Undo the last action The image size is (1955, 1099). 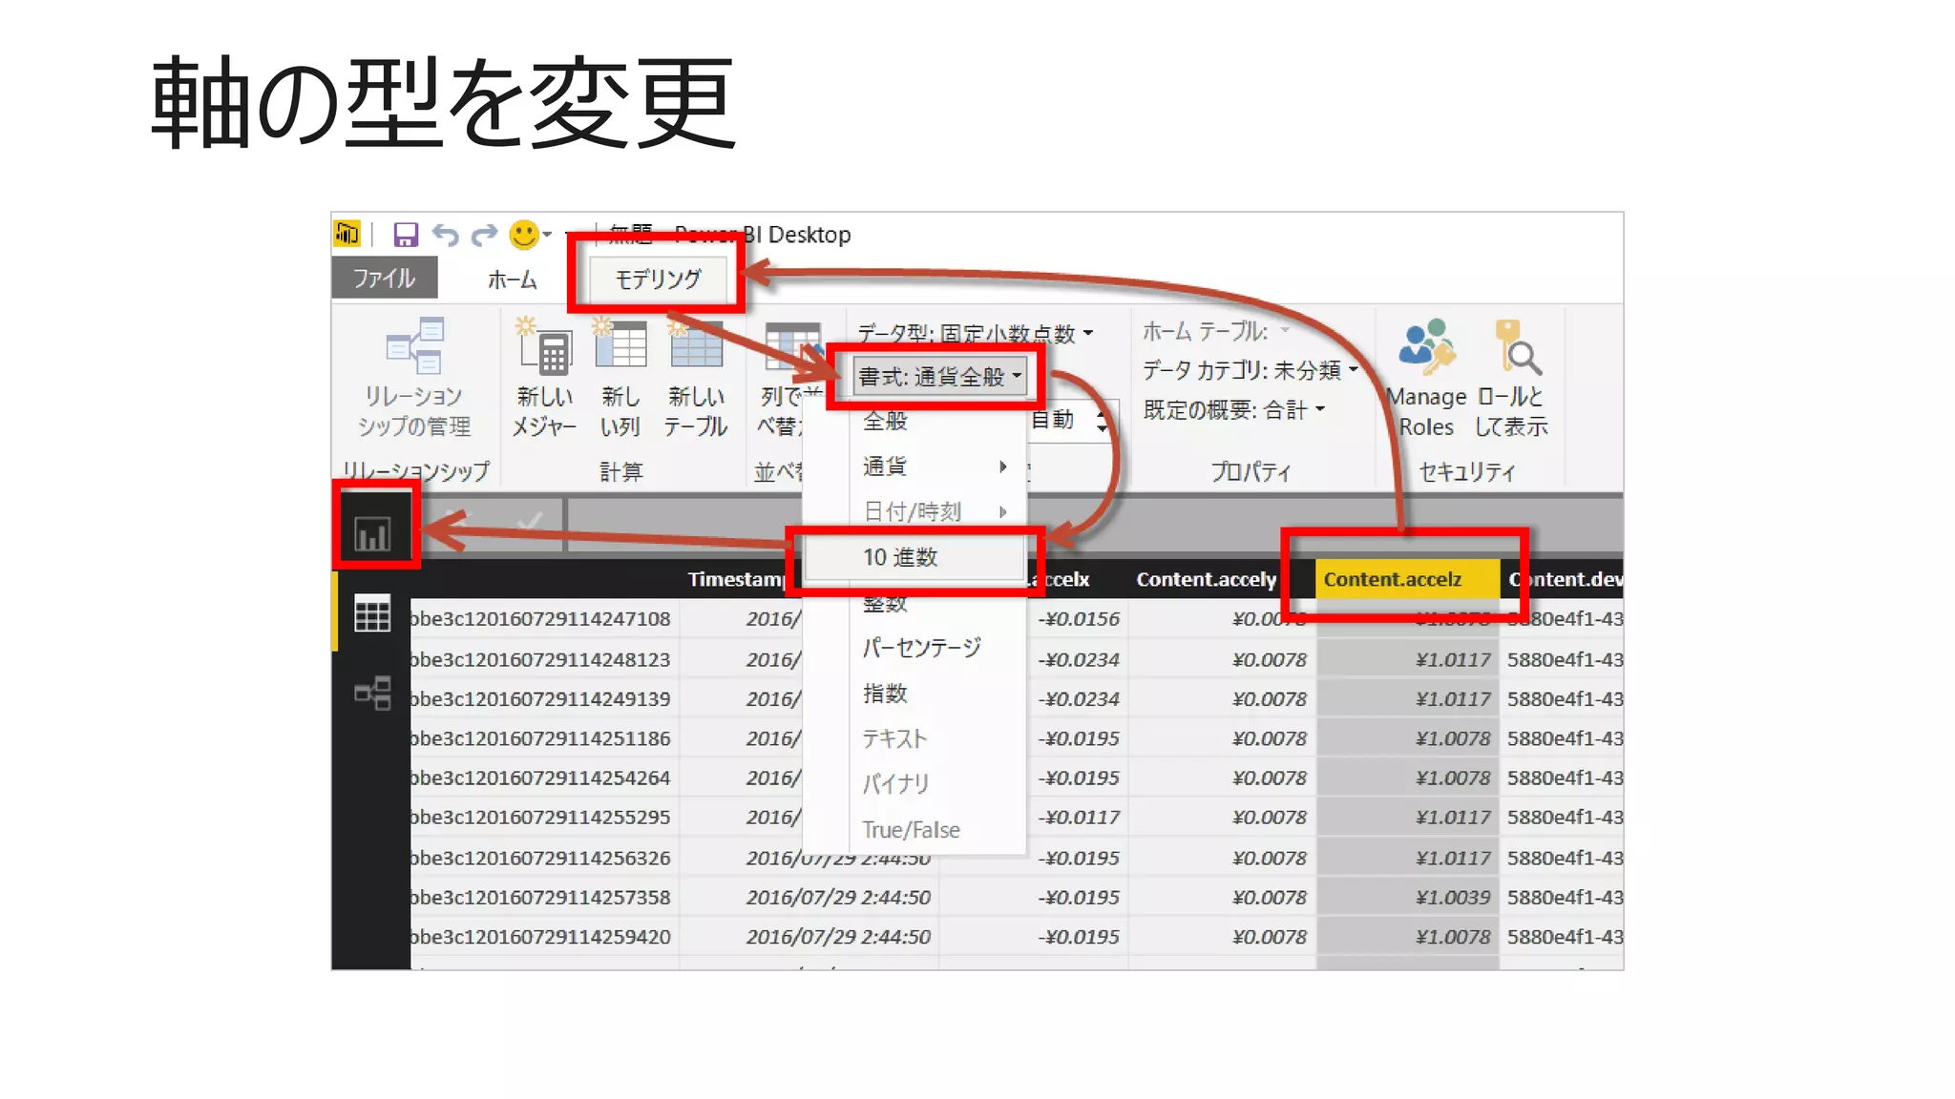pos(446,234)
